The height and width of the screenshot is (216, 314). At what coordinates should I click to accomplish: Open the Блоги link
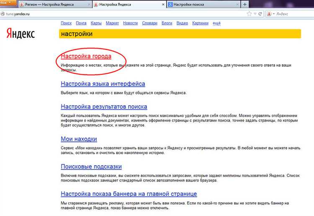(x=167, y=23)
